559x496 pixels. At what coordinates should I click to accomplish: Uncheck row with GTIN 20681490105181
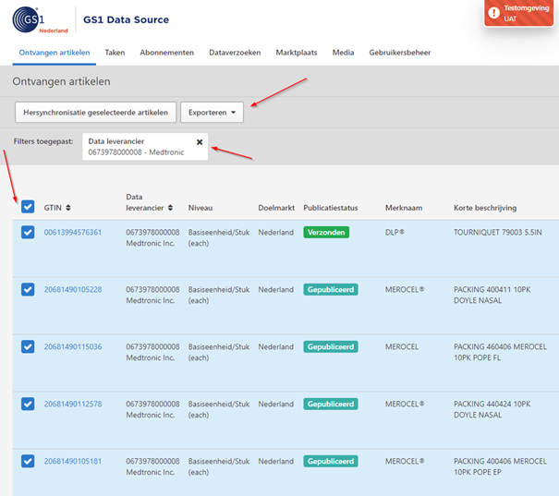[x=28, y=461]
